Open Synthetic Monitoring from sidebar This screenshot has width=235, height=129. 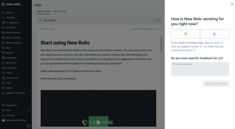pyautogui.click(x=15, y=93)
